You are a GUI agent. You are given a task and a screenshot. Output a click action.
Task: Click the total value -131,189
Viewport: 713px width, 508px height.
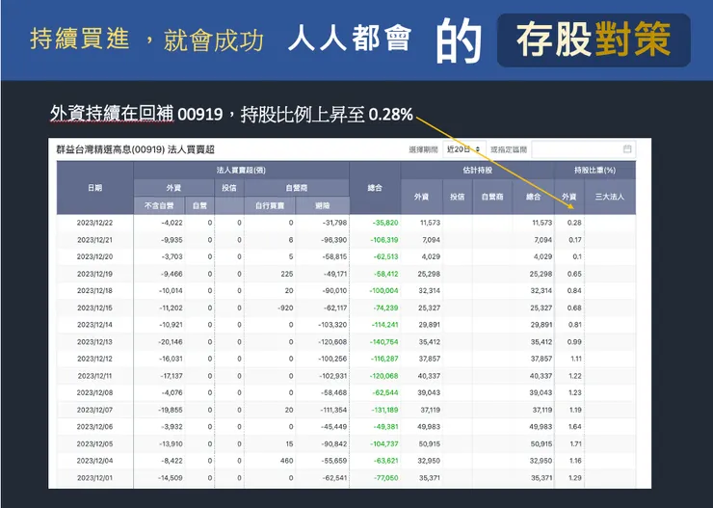[x=383, y=410]
